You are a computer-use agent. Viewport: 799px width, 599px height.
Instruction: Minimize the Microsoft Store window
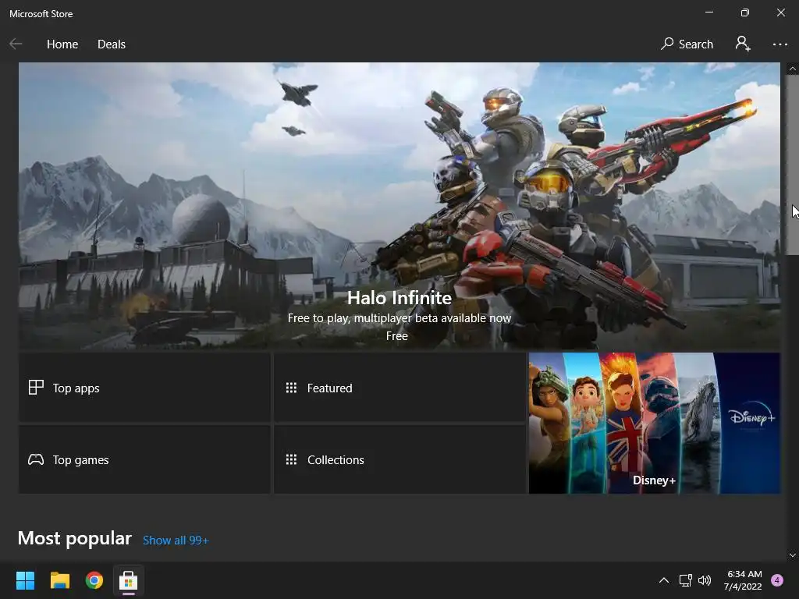708,12
